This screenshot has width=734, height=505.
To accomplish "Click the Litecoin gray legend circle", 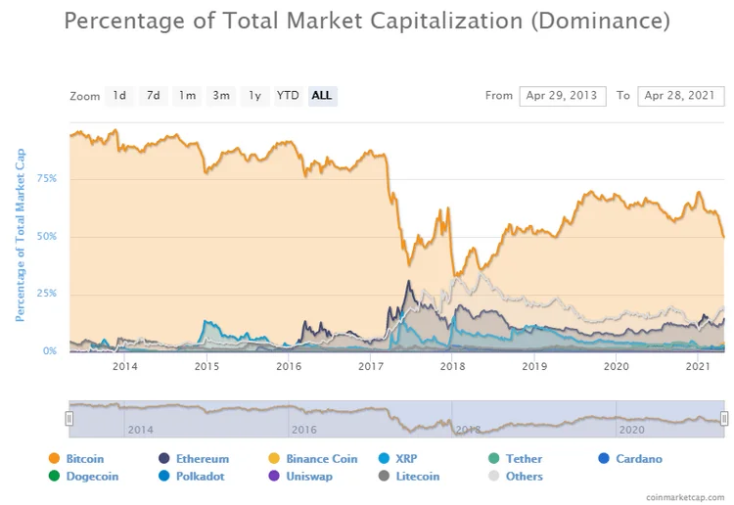I will (384, 476).
